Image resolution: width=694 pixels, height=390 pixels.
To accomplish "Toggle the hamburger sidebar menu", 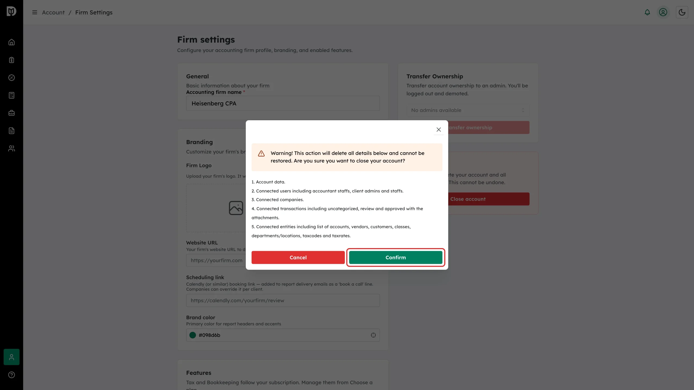I will coord(34,12).
